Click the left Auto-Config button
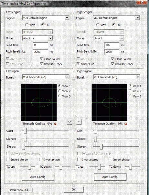 click(x=38, y=177)
